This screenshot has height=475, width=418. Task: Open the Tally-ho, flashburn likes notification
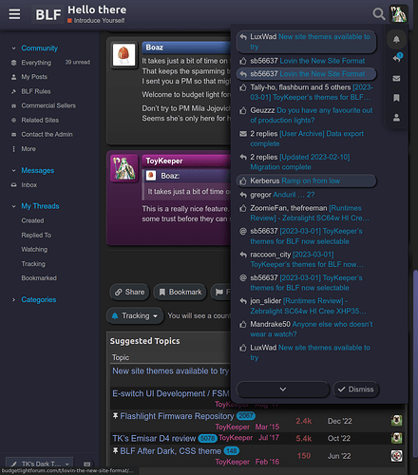point(306,92)
